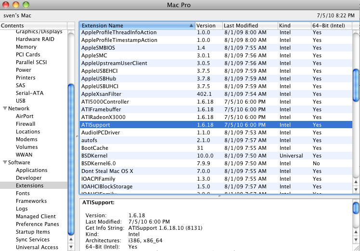Click the sidebar Contents scrollbar thumb

pos(71,159)
